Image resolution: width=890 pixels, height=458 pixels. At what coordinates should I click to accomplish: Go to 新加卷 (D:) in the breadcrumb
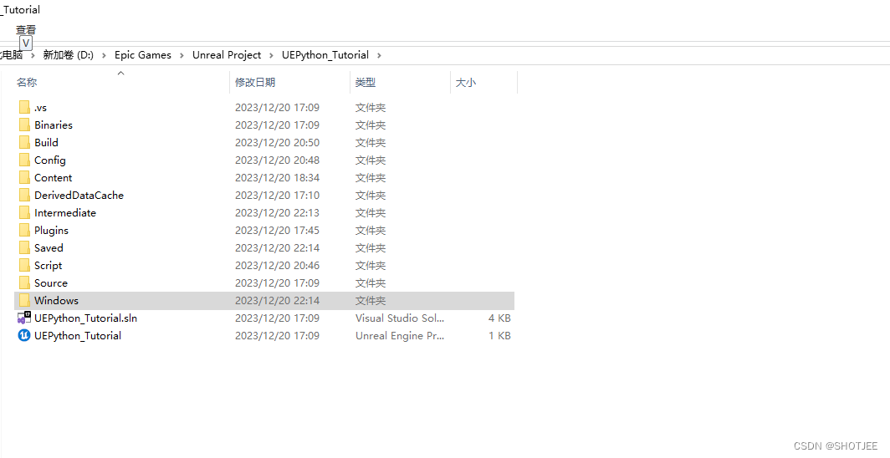(x=68, y=55)
